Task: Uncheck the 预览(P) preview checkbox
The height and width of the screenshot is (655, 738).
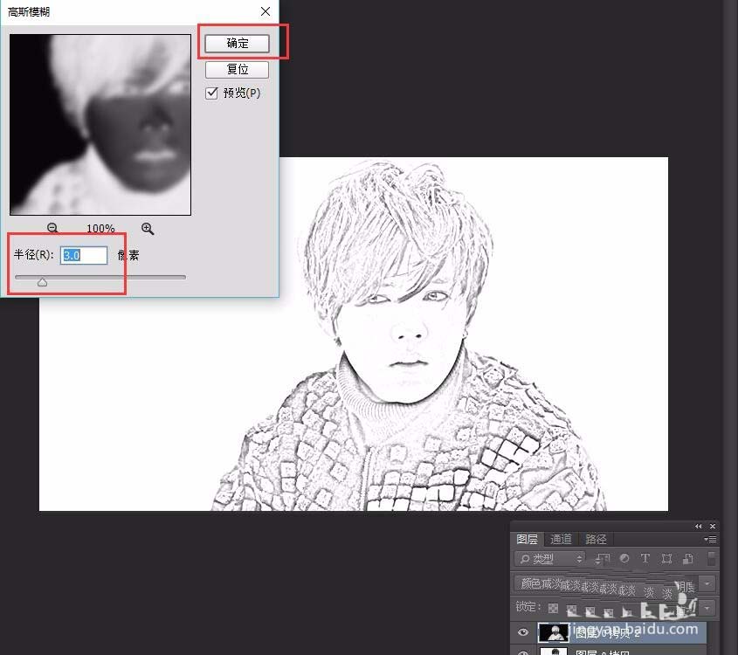Action: (211, 93)
